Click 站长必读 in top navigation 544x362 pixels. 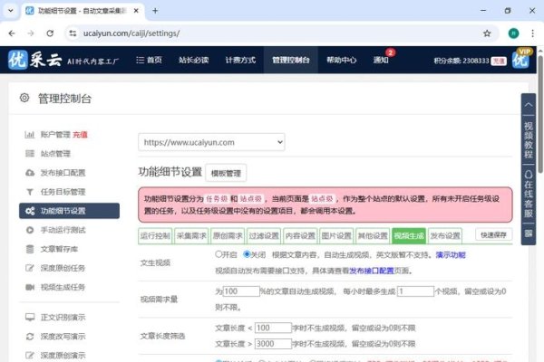pyautogui.click(x=194, y=60)
